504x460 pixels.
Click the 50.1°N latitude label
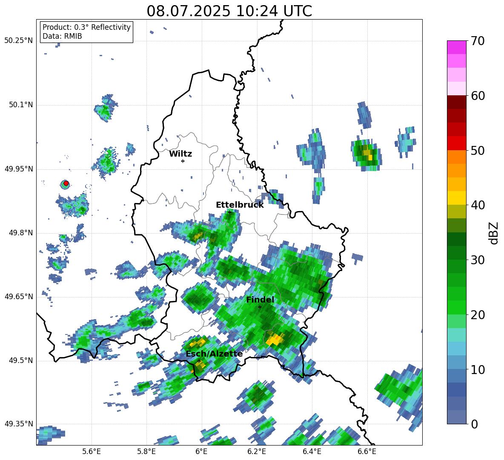click(x=20, y=105)
